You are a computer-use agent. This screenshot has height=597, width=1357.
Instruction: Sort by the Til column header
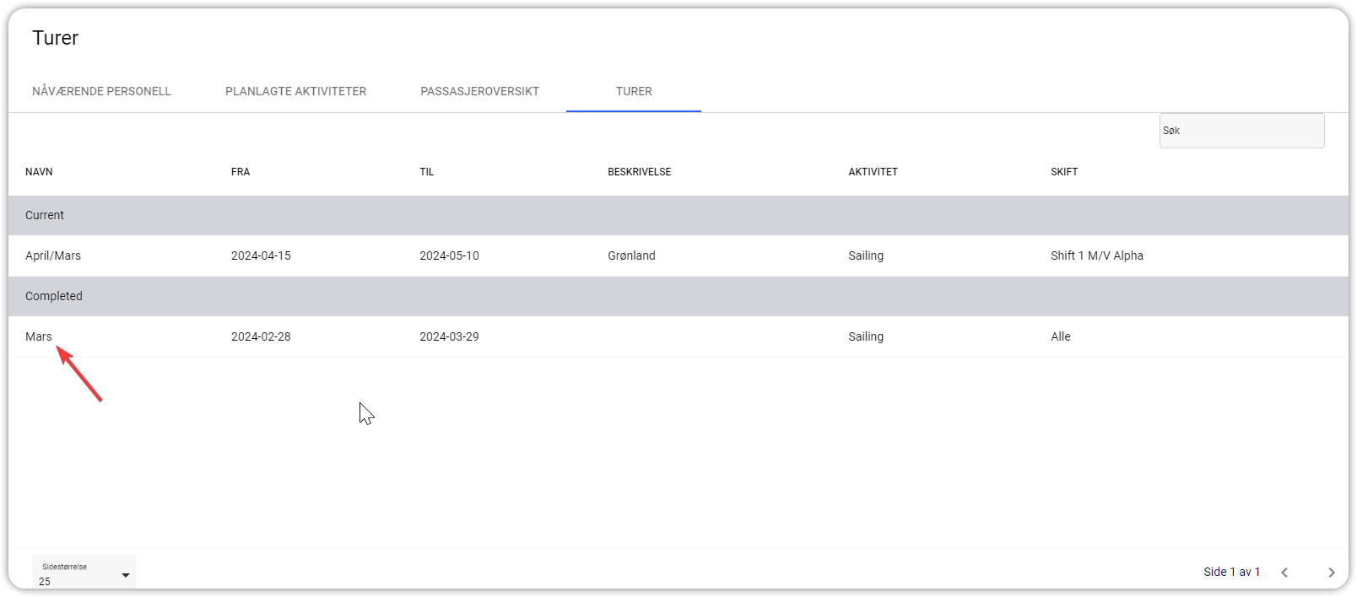pyautogui.click(x=426, y=172)
